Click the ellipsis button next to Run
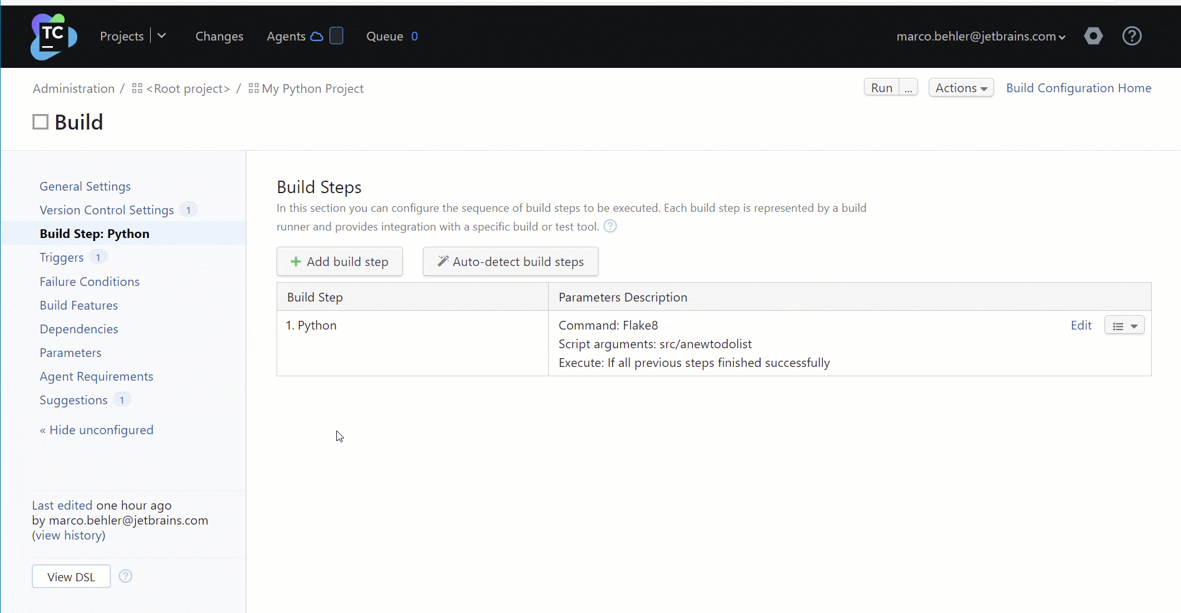The width and height of the screenshot is (1181, 613). point(908,87)
